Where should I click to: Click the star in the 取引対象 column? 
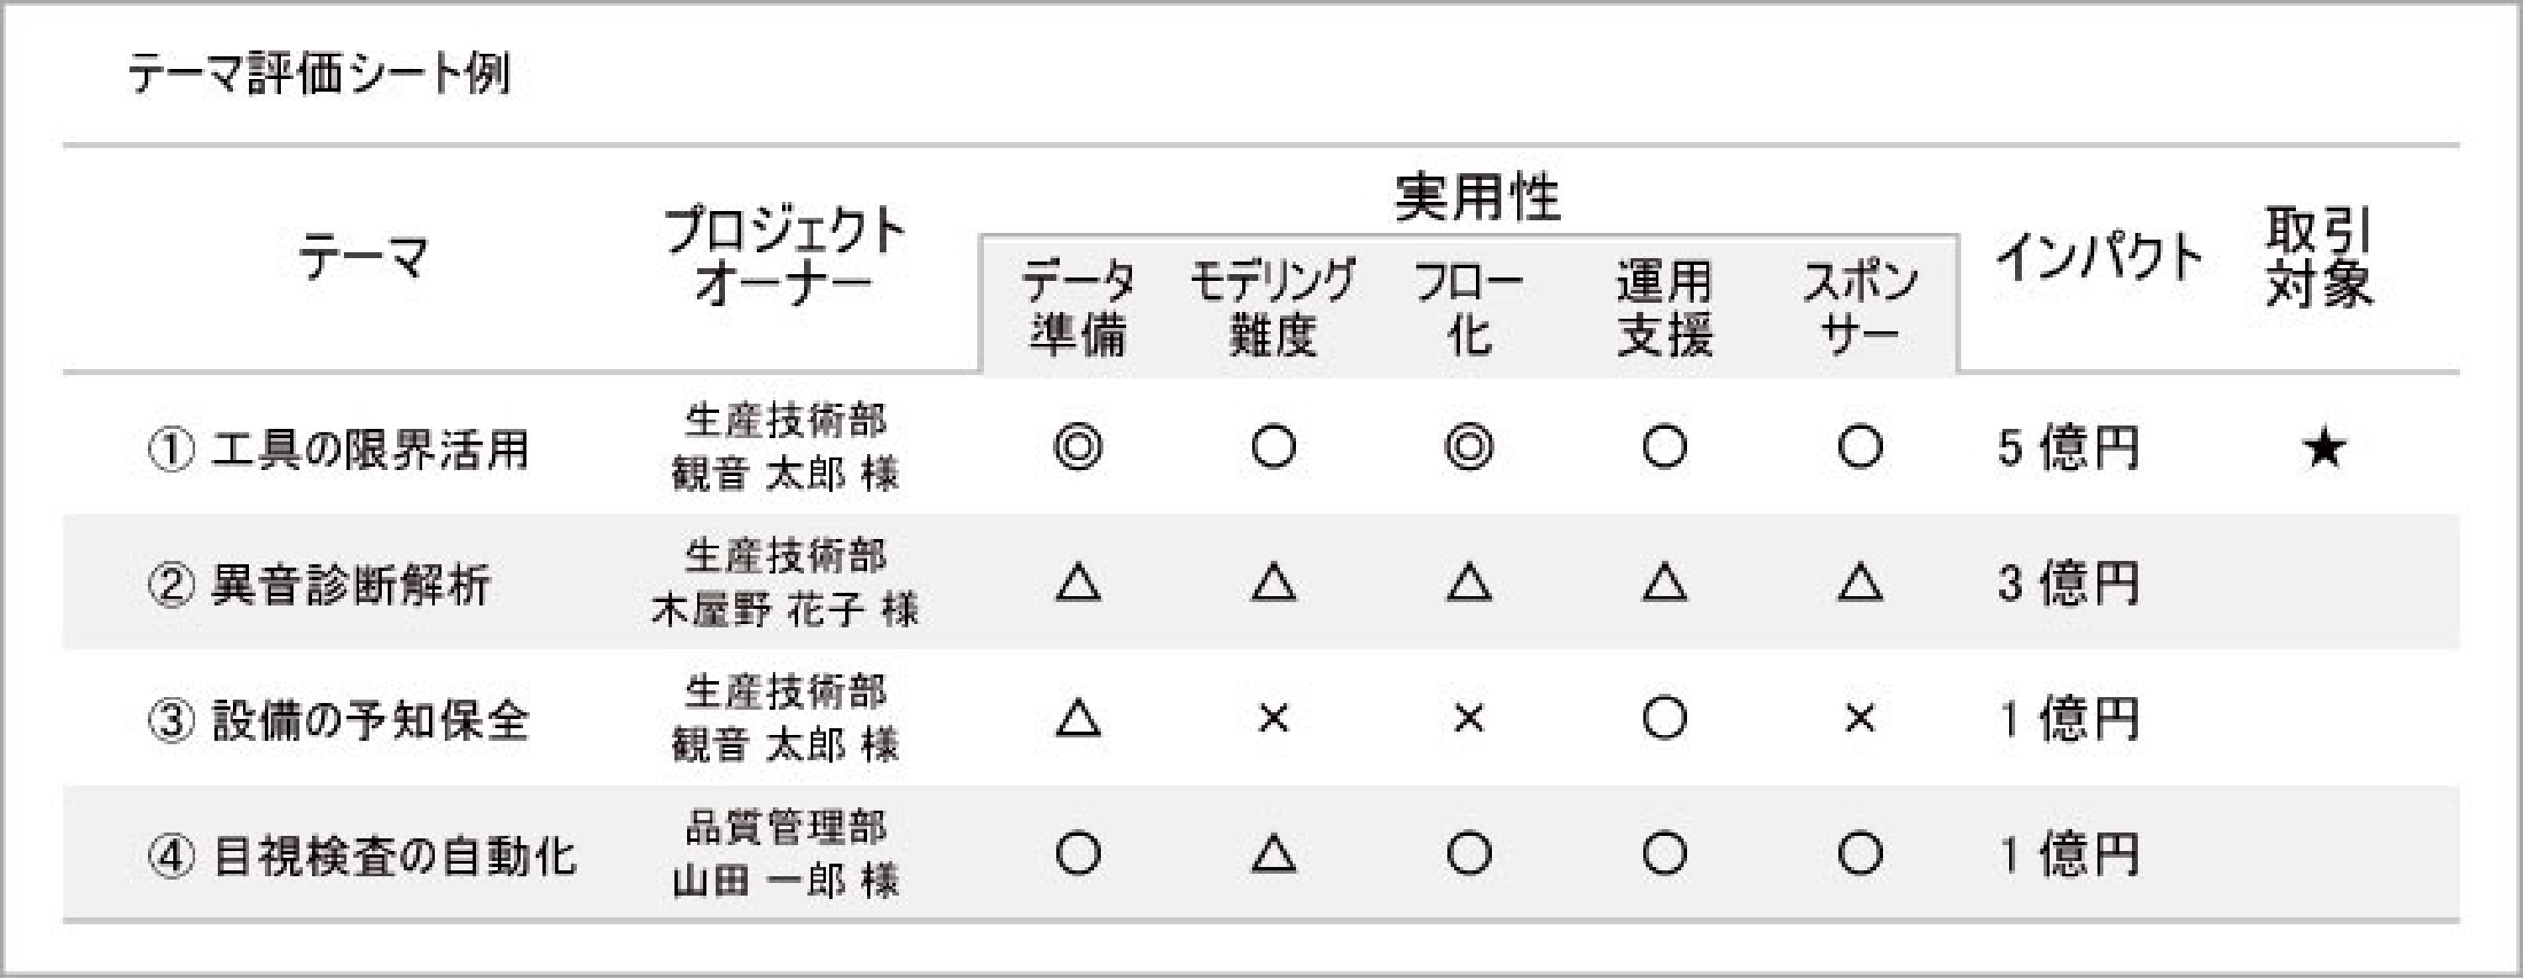pyautogui.click(x=2323, y=449)
